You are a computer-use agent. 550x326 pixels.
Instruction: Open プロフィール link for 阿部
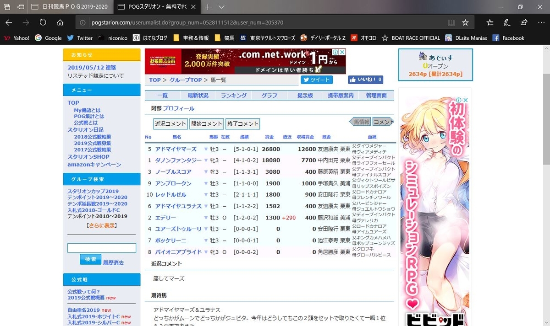(x=179, y=108)
